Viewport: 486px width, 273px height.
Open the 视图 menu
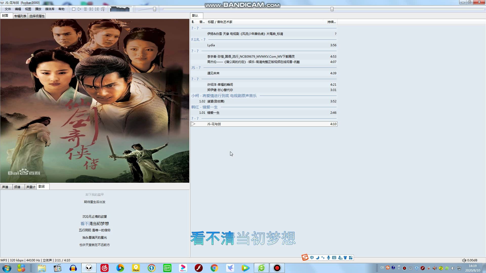pos(28,9)
